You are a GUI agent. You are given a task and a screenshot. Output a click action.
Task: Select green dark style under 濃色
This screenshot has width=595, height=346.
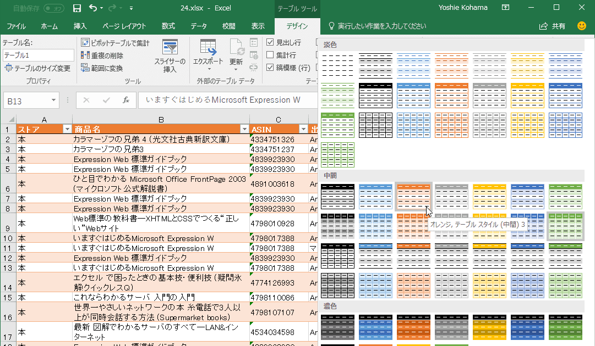[x=565, y=327]
